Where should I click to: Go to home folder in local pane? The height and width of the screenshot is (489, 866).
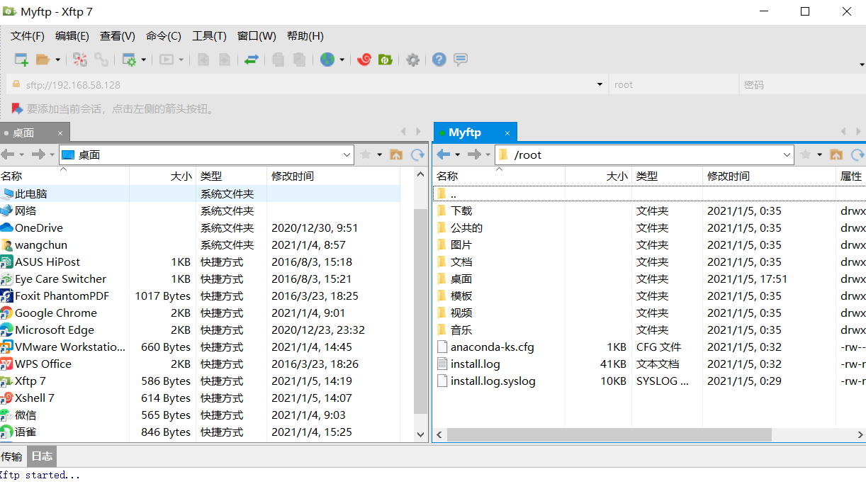click(x=396, y=154)
